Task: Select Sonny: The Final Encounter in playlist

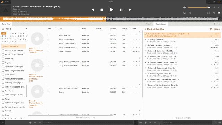Action: [182, 86]
